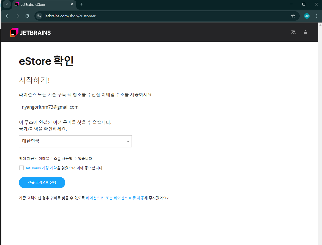Viewport: 322px width, 245px height.
Task: Click the JetBrains logo in header
Action: coord(30,32)
